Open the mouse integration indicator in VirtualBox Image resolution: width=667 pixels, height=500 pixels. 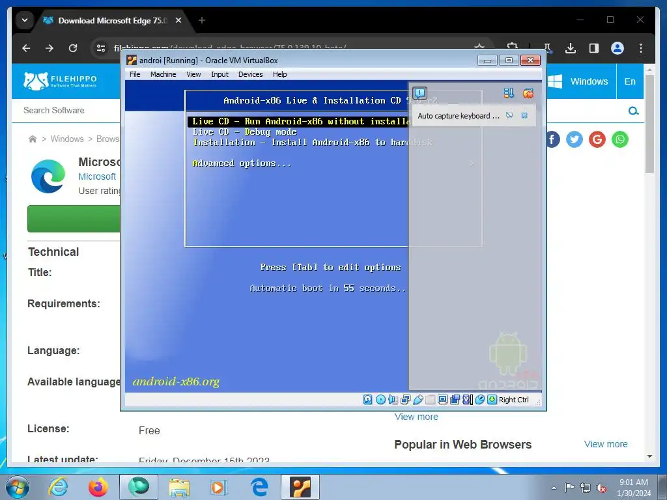[x=479, y=400]
